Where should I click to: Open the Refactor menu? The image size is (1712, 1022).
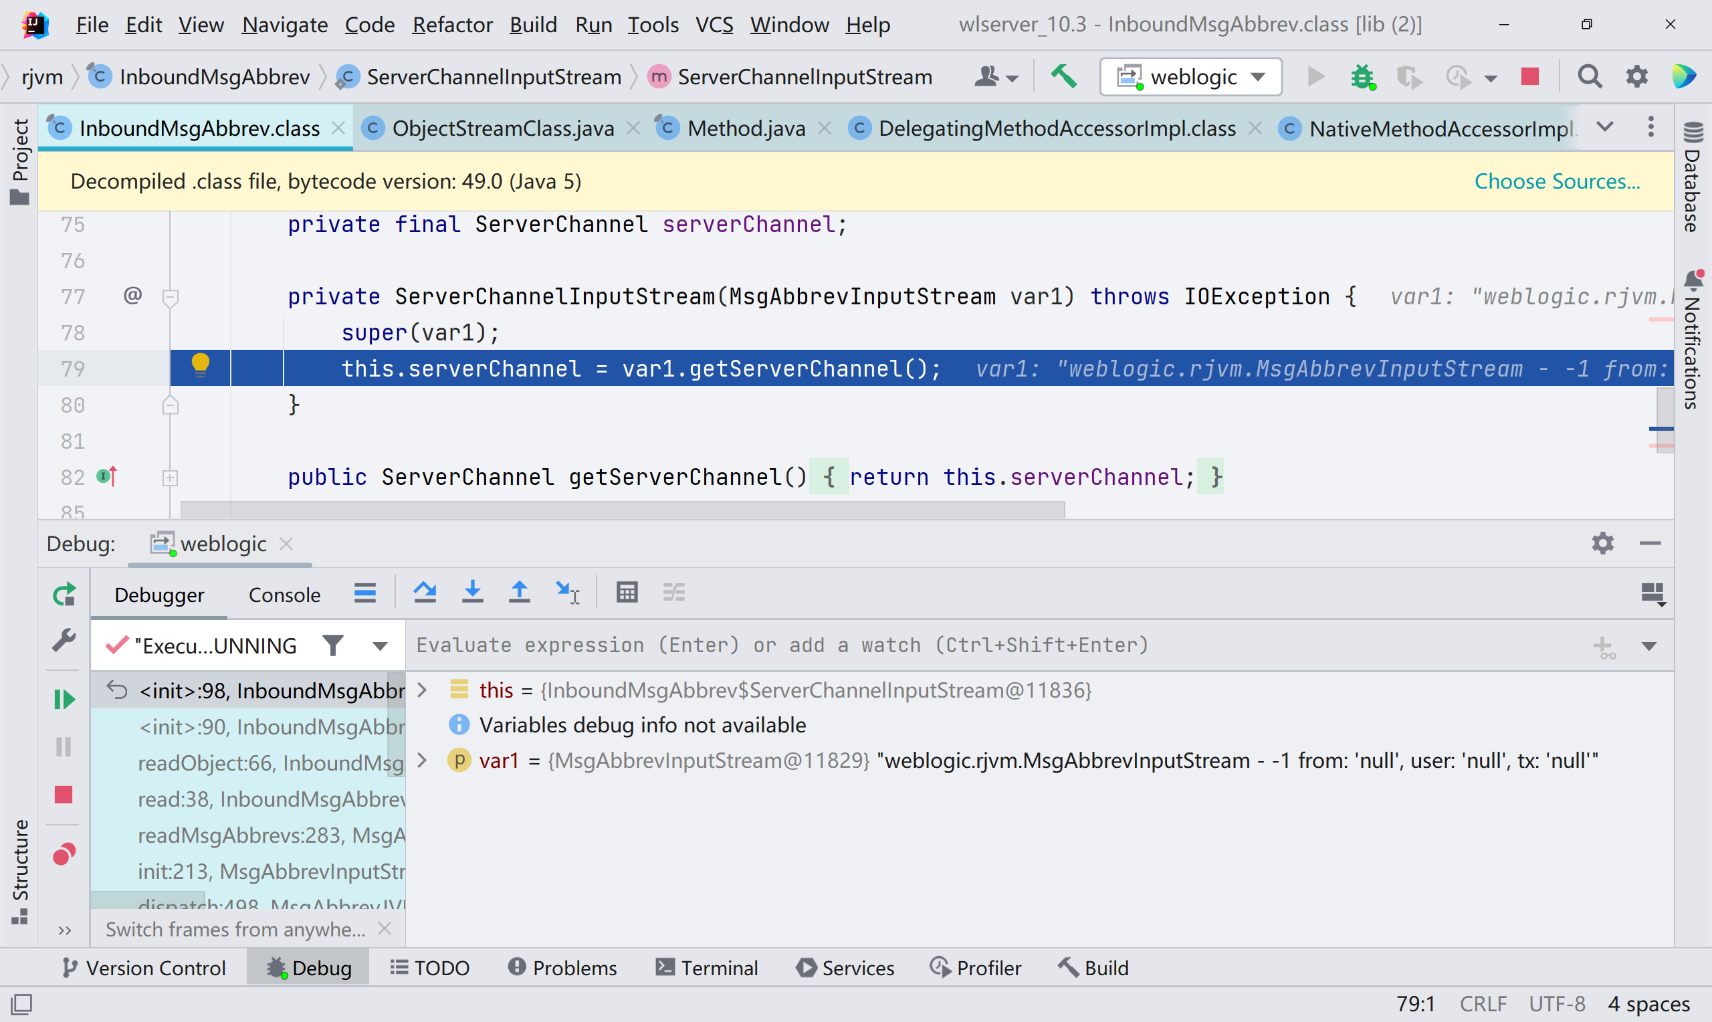click(452, 25)
